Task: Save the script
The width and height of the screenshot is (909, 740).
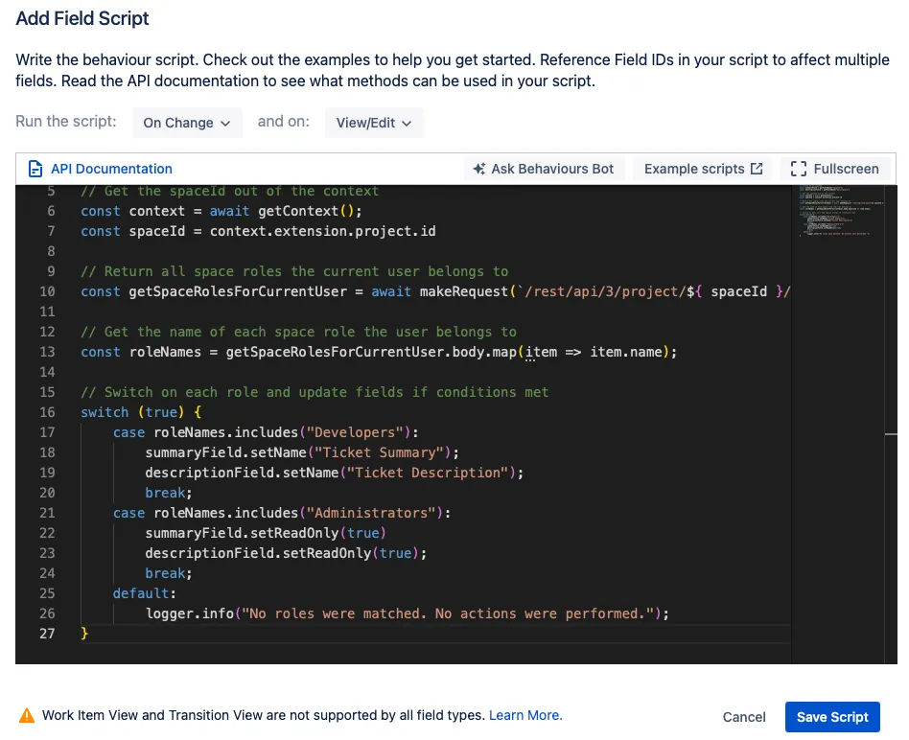Action: tap(832, 717)
